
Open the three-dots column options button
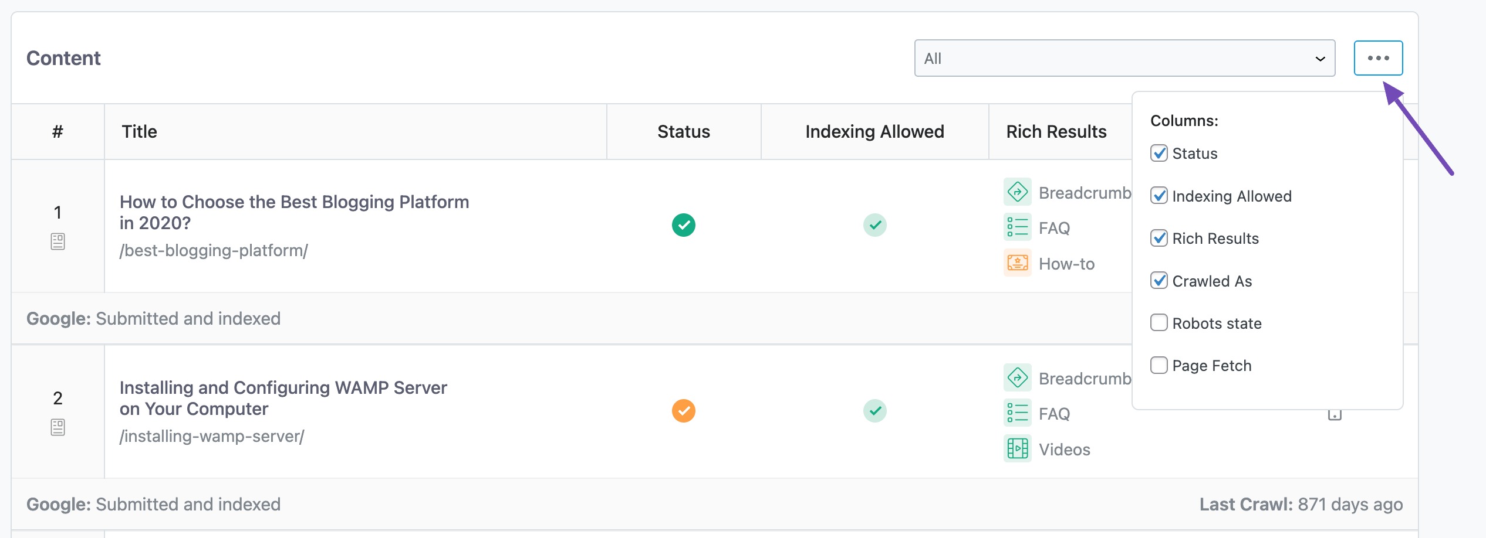[x=1378, y=58]
